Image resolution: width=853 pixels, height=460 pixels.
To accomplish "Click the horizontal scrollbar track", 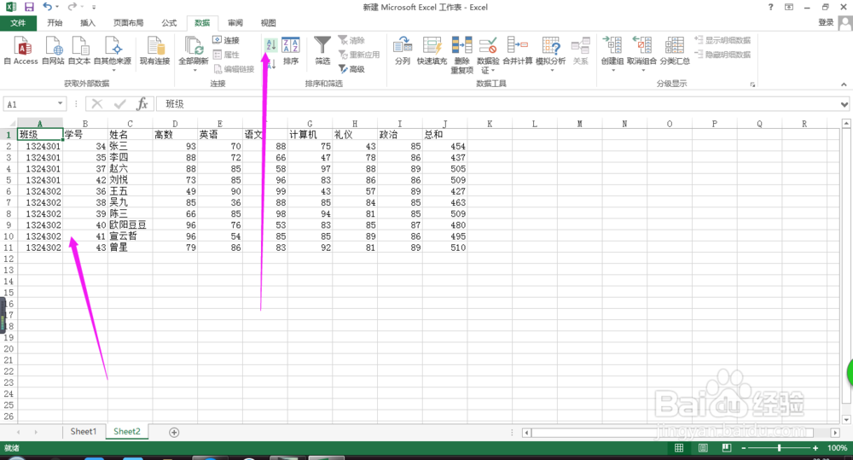I will [x=681, y=433].
